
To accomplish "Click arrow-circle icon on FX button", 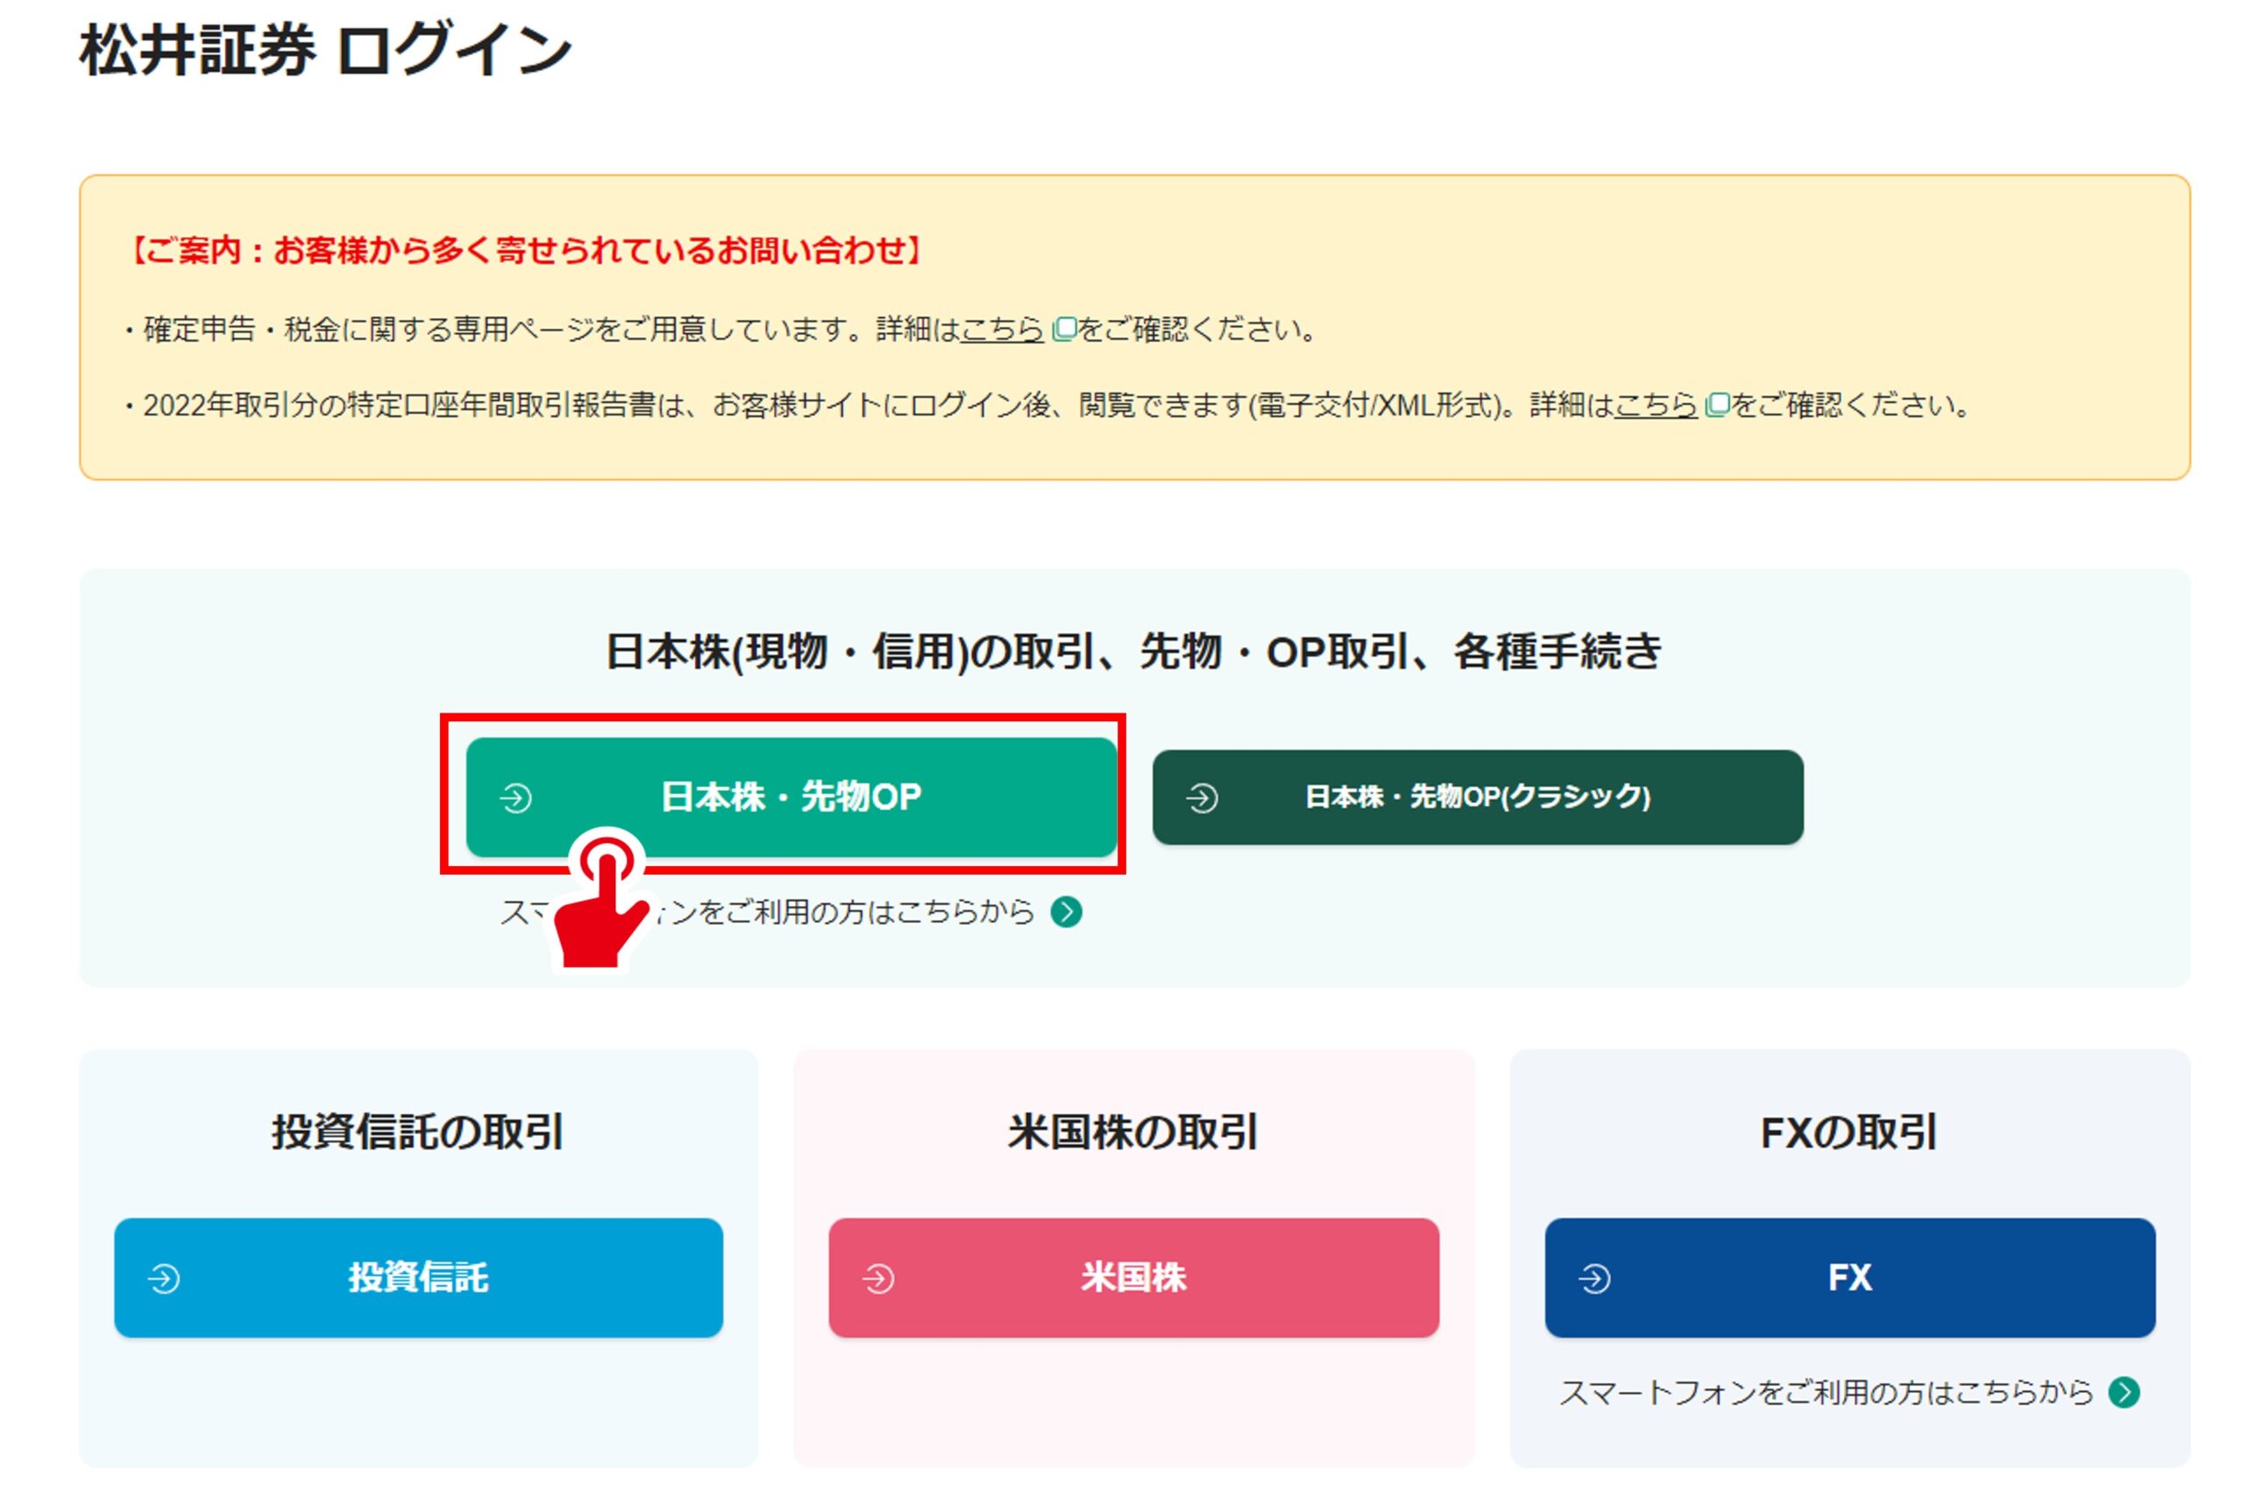I will pyautogui.click(x=1594, y=1278).
